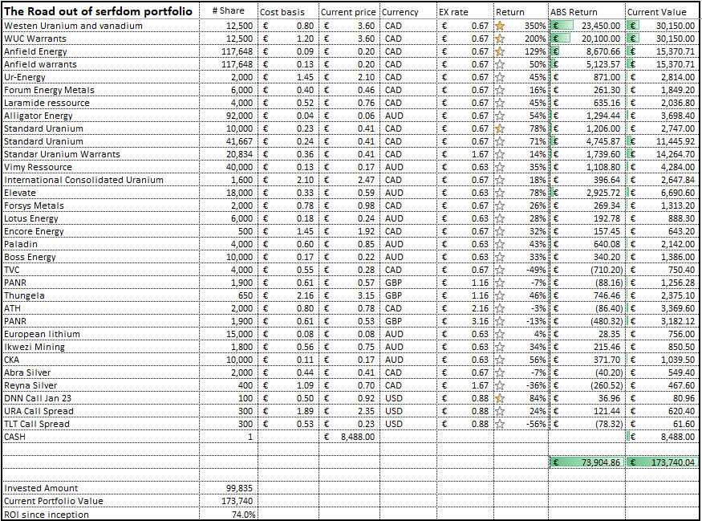
Task: Click the star icon in Lotus Energy row
Action: 500,218
